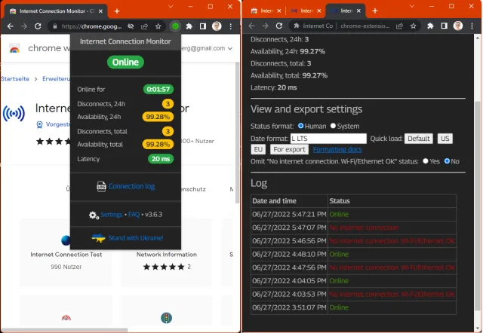The height and width of the screenshot is (333, 483).
Task: Toggle the side panel icon in right window
Action: (x=444, y=26)
